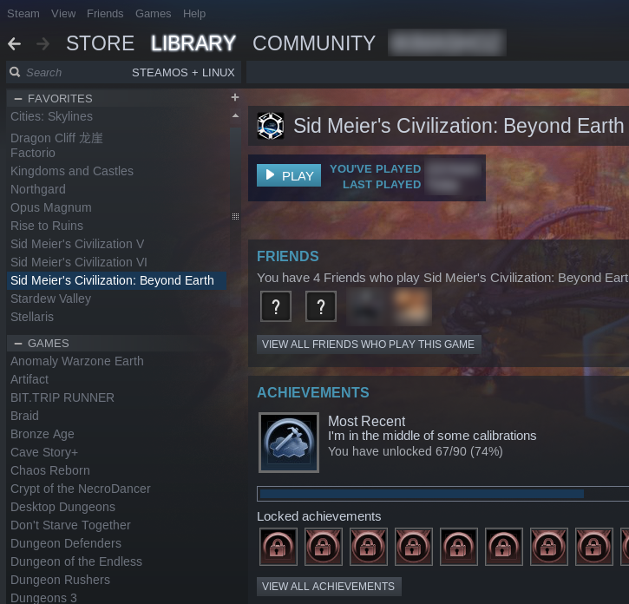
Task: Open the most recent achievement icon
Action: click(289, 443)
